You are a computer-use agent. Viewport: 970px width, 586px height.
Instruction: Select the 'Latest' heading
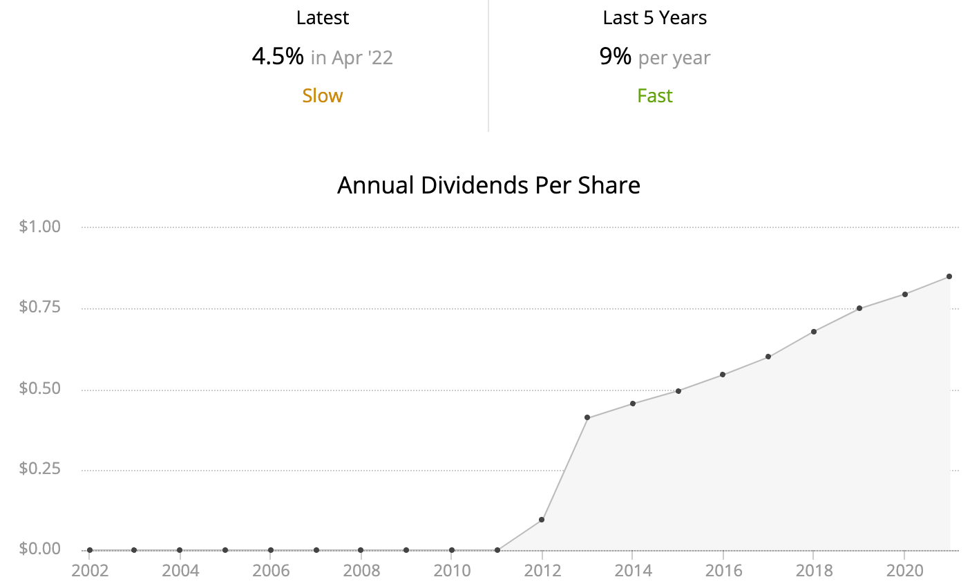(x=322, y=18)
